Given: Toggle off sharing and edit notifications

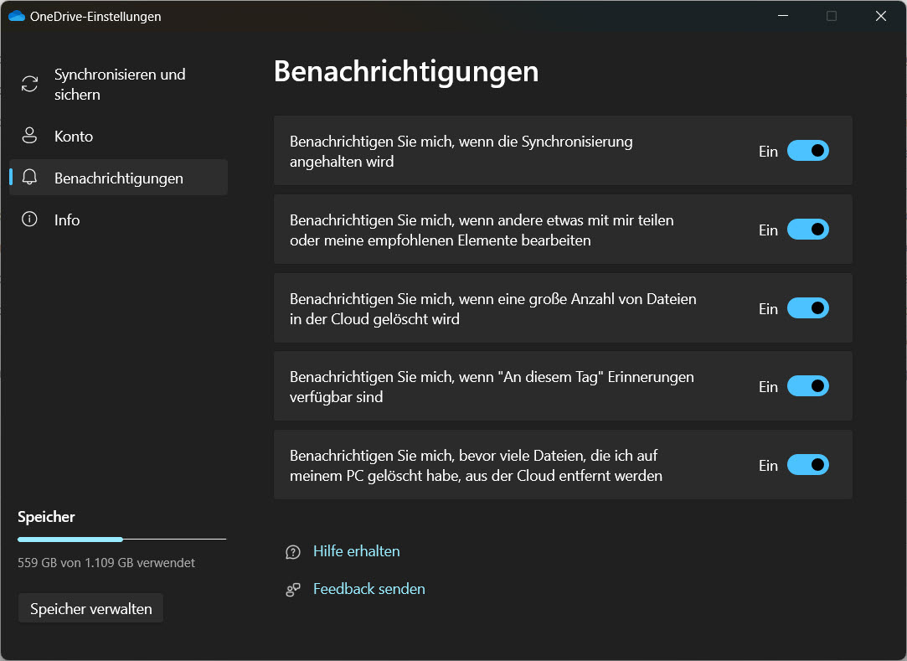Looking at the screenshot, I should point(807,230).
